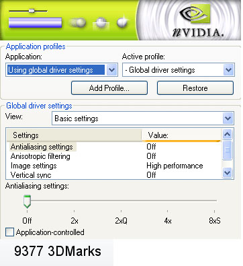Open the View dropdown arrow

(228, 119)
